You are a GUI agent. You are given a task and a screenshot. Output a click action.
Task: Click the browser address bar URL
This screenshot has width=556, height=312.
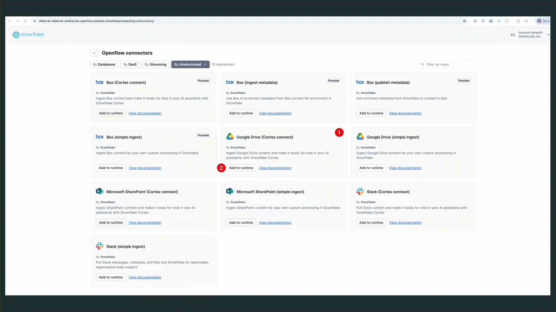click(x=96, y=21)
